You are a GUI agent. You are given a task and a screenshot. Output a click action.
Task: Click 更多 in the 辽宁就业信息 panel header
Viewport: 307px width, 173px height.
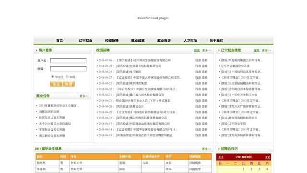[x=266, y=50]
